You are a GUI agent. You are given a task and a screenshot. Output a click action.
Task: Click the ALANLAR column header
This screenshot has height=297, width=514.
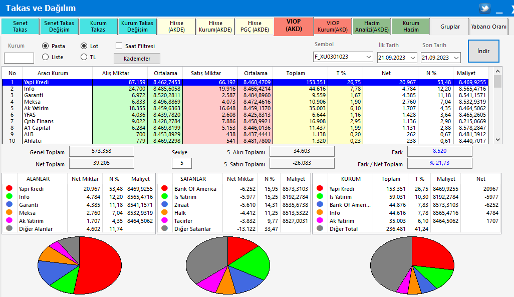pos(38,179)
